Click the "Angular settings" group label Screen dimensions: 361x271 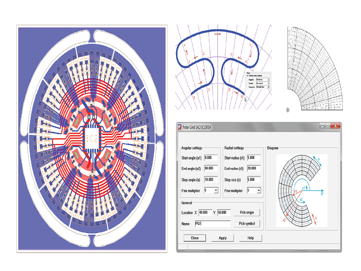click(x=192, y=148)
